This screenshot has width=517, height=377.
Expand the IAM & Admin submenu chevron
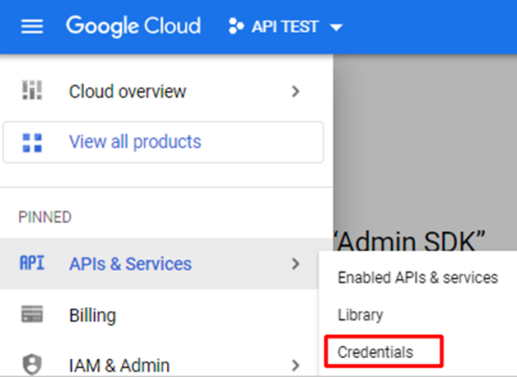[296, 365]
